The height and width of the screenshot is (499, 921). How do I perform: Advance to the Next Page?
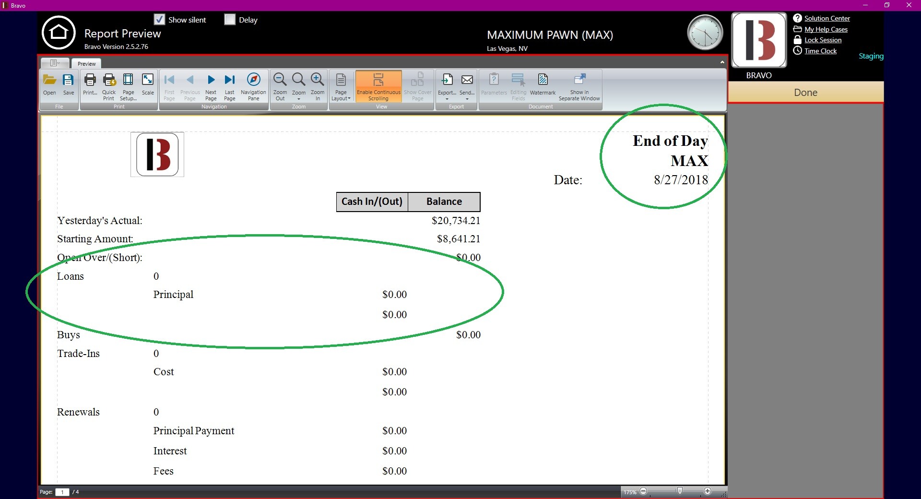(211, 86)
